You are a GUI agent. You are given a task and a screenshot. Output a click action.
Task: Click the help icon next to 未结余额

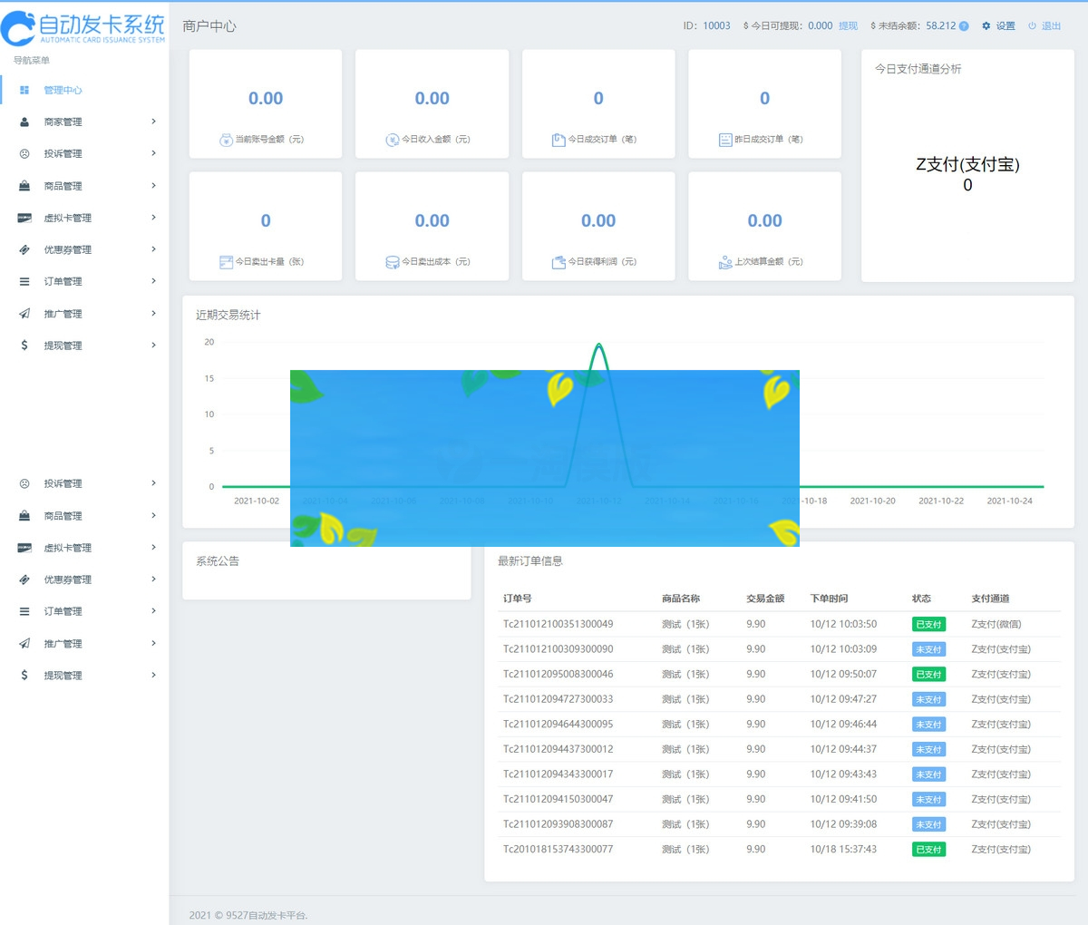964,26
